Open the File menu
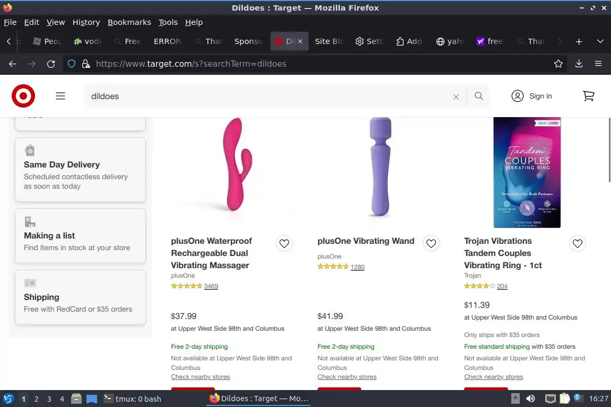 [10, 22]
